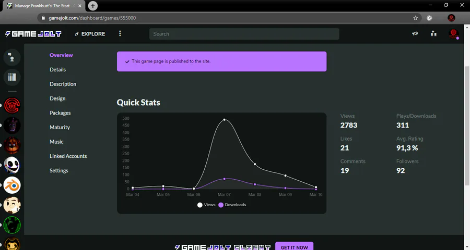Viewport: 470px width, 250px height.
Task: Click the Likes count 21
Action: tap(345, 148)
